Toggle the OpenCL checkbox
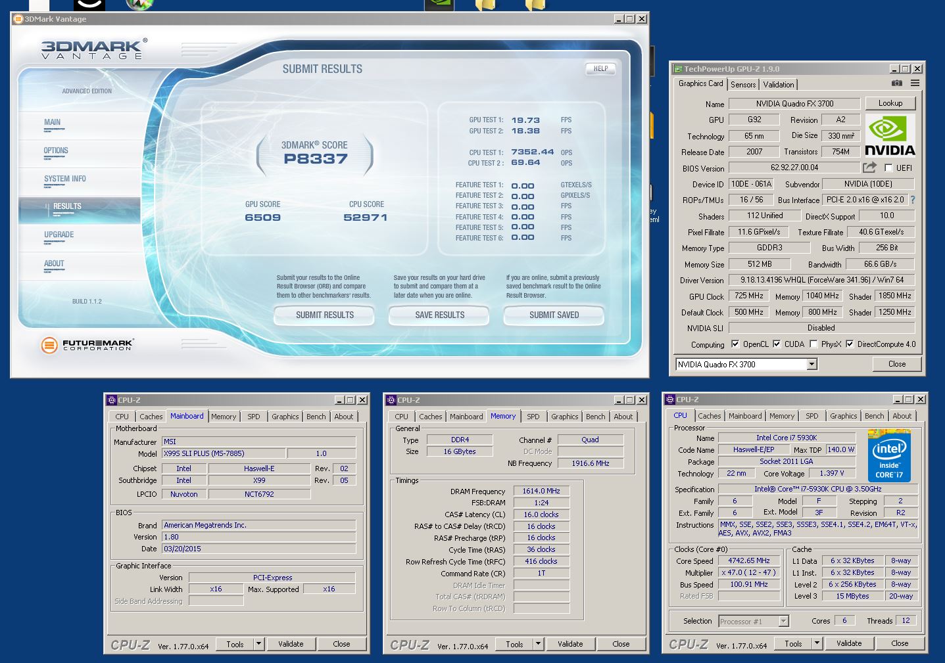Viewport: 945px width, 663px height. (735, 344)
